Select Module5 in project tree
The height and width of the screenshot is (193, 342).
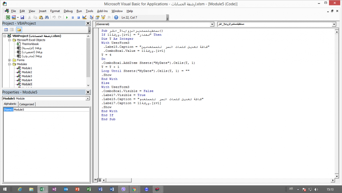pos(27,84)
